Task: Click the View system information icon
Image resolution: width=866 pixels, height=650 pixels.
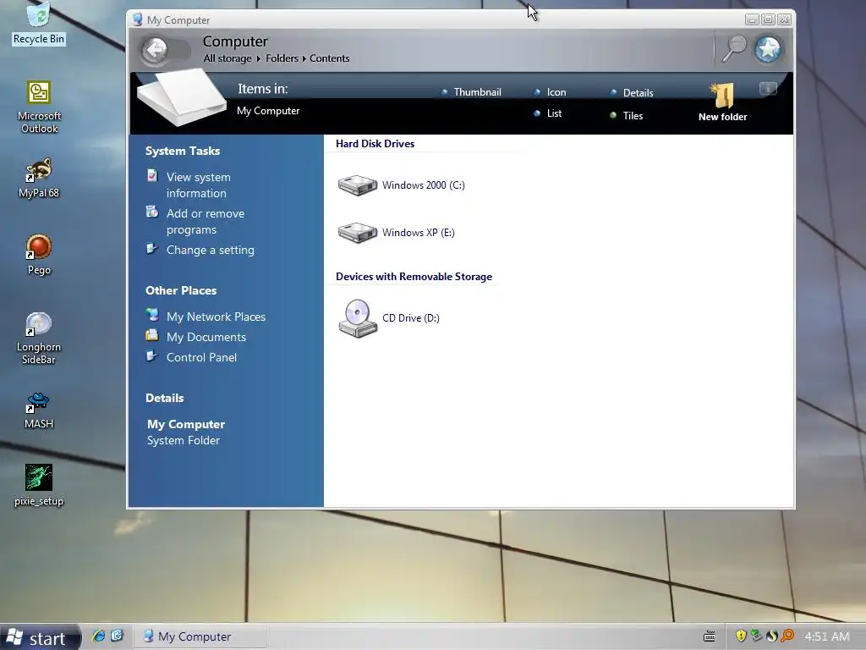Action: pos(152,176)
